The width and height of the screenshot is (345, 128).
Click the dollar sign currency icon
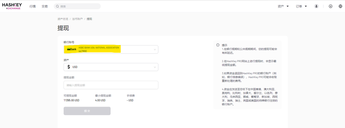click(69, 67)
